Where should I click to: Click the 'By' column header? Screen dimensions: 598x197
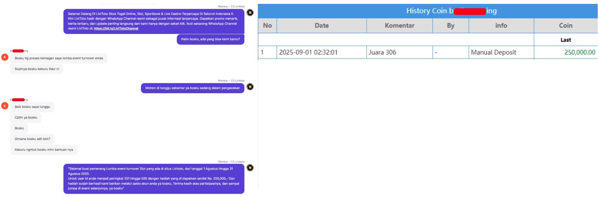point(451,25)
